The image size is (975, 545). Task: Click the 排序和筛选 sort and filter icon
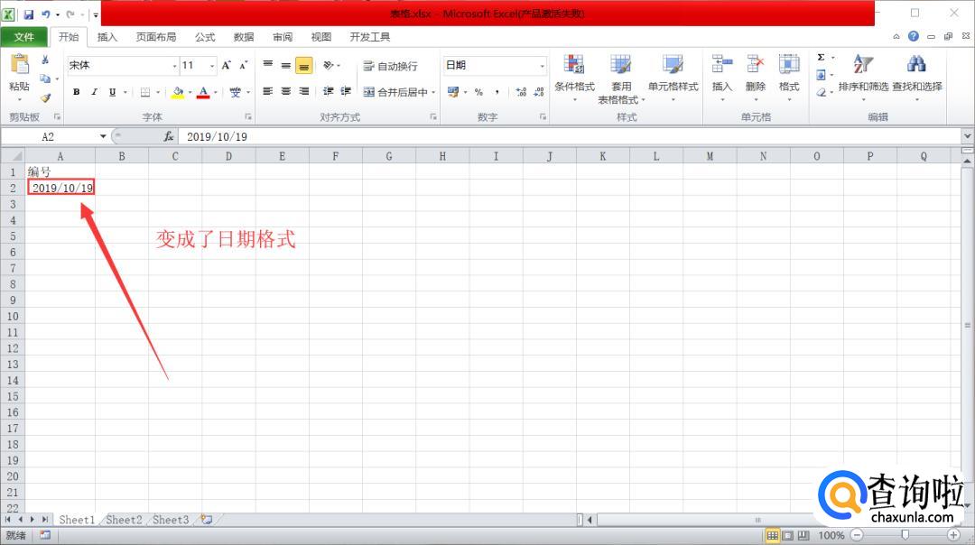pyautogui.click(x=863, y=65)
